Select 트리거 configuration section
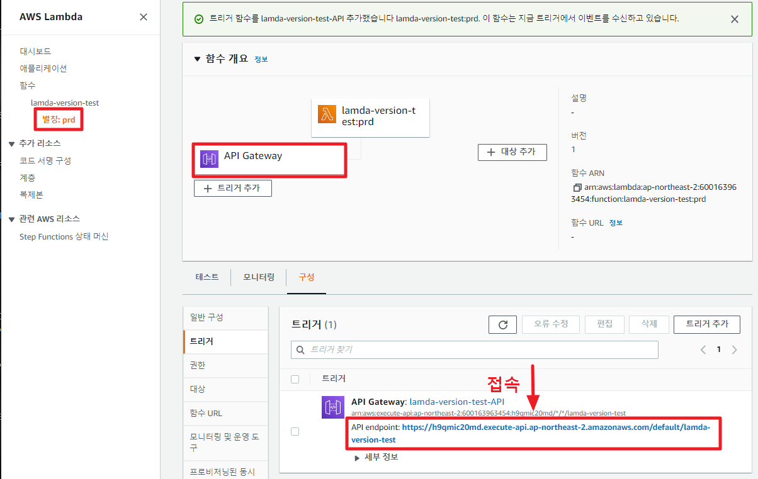Image resolution: width=758 pixels, height=479 pixels. click(225, 341)
